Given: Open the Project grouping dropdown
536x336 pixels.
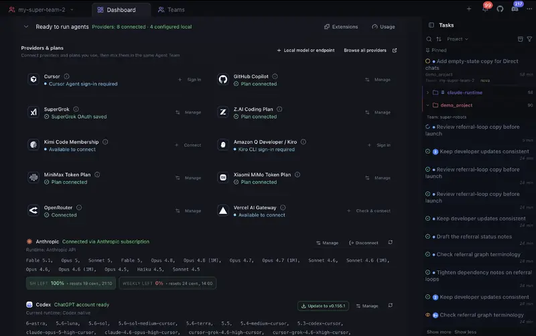Looking at the screenshot, I should (458, 39).
